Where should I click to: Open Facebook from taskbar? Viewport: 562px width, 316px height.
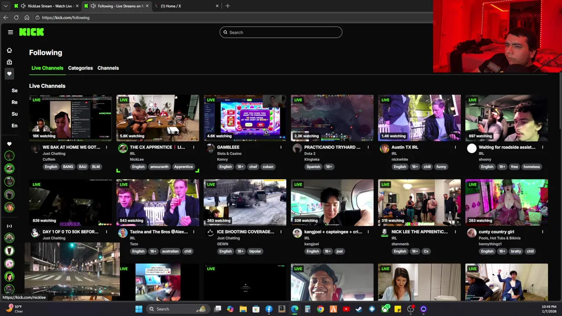[x=269, y=309]
